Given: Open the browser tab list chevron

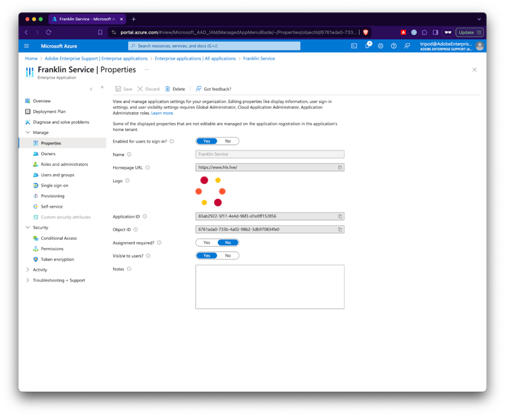Looking at the screenshot, I should click(x=479, y=19).
